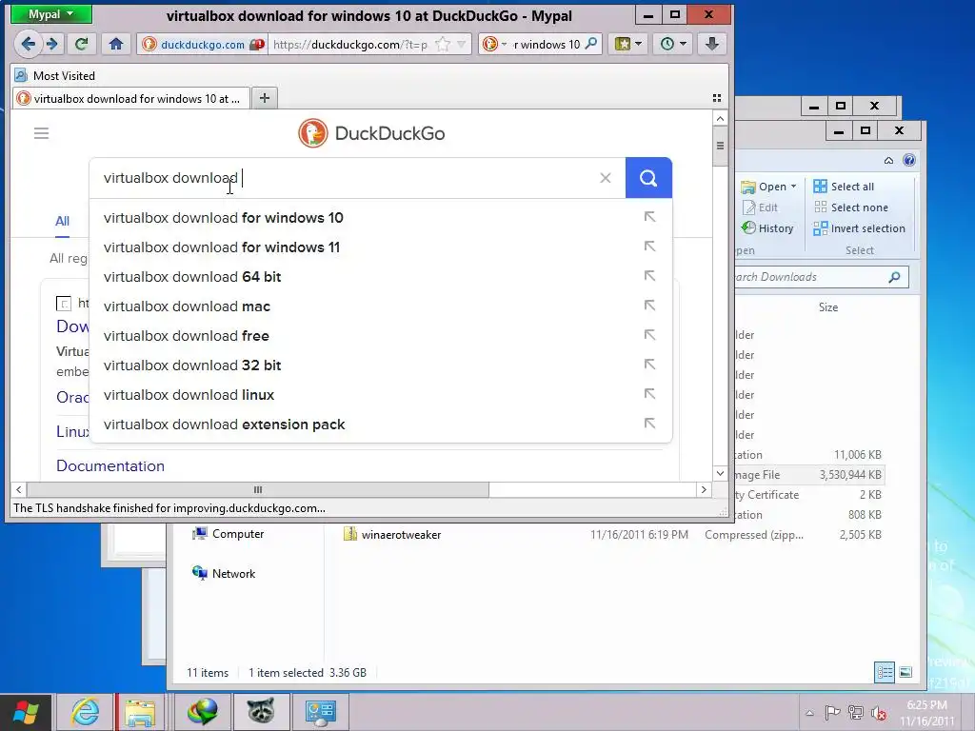Open the raccoon Mypal taskbar icon

point(261,712)
